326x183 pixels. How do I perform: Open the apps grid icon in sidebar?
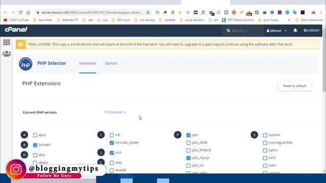click(x=7, y=42)
